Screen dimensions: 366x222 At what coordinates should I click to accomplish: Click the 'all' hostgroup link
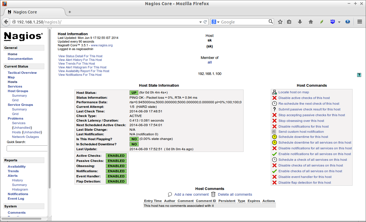[x=210, y=62]
